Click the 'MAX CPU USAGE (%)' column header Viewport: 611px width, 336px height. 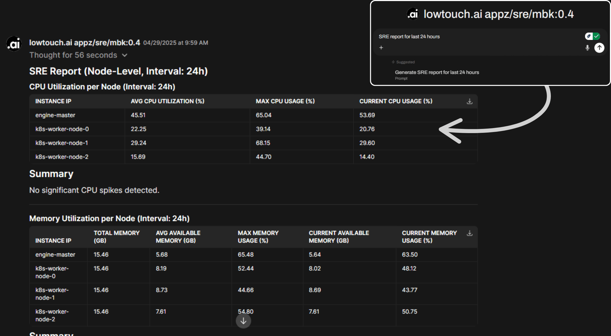(285, 101)
